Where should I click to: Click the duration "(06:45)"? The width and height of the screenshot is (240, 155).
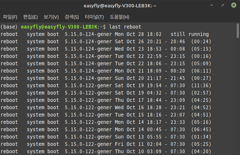201,130
